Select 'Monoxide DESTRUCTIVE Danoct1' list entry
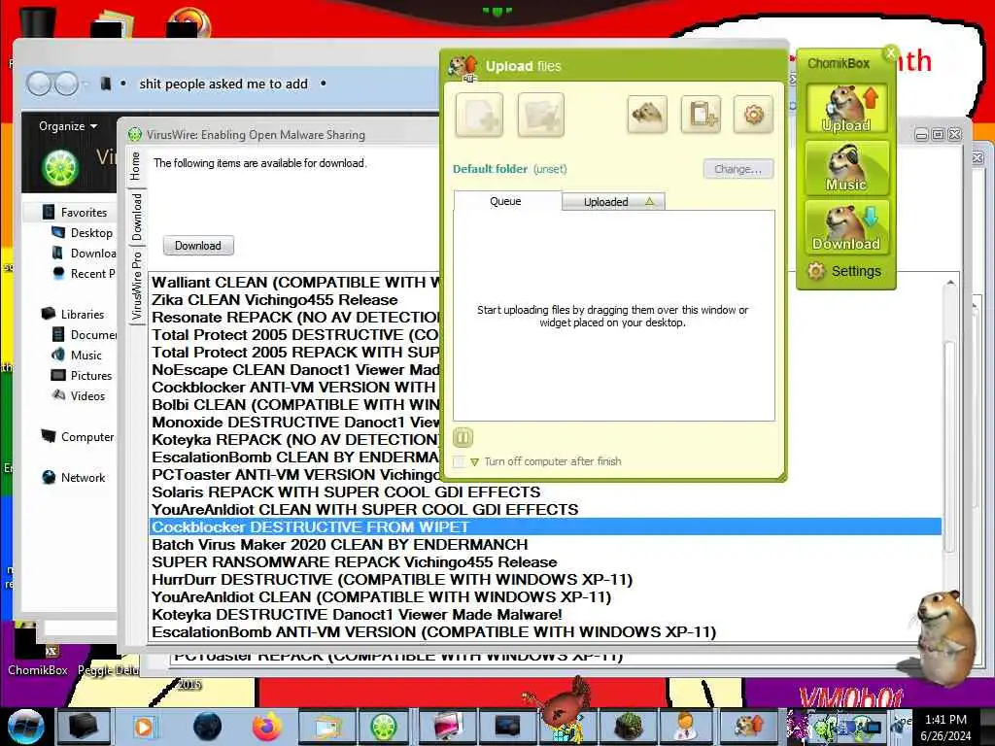 pos(295,423)
